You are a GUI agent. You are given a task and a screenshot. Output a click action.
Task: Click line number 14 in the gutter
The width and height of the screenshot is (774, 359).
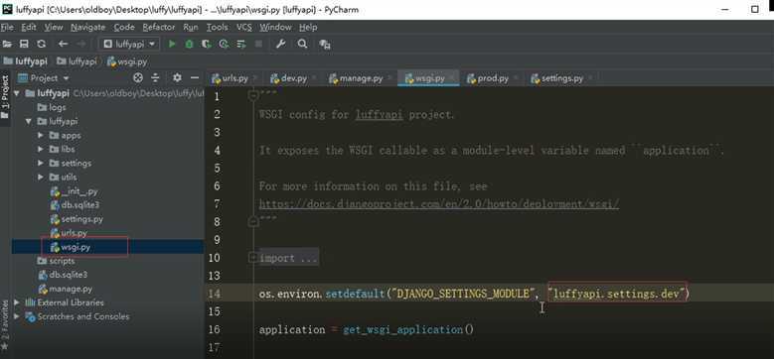tap(215, 294)
